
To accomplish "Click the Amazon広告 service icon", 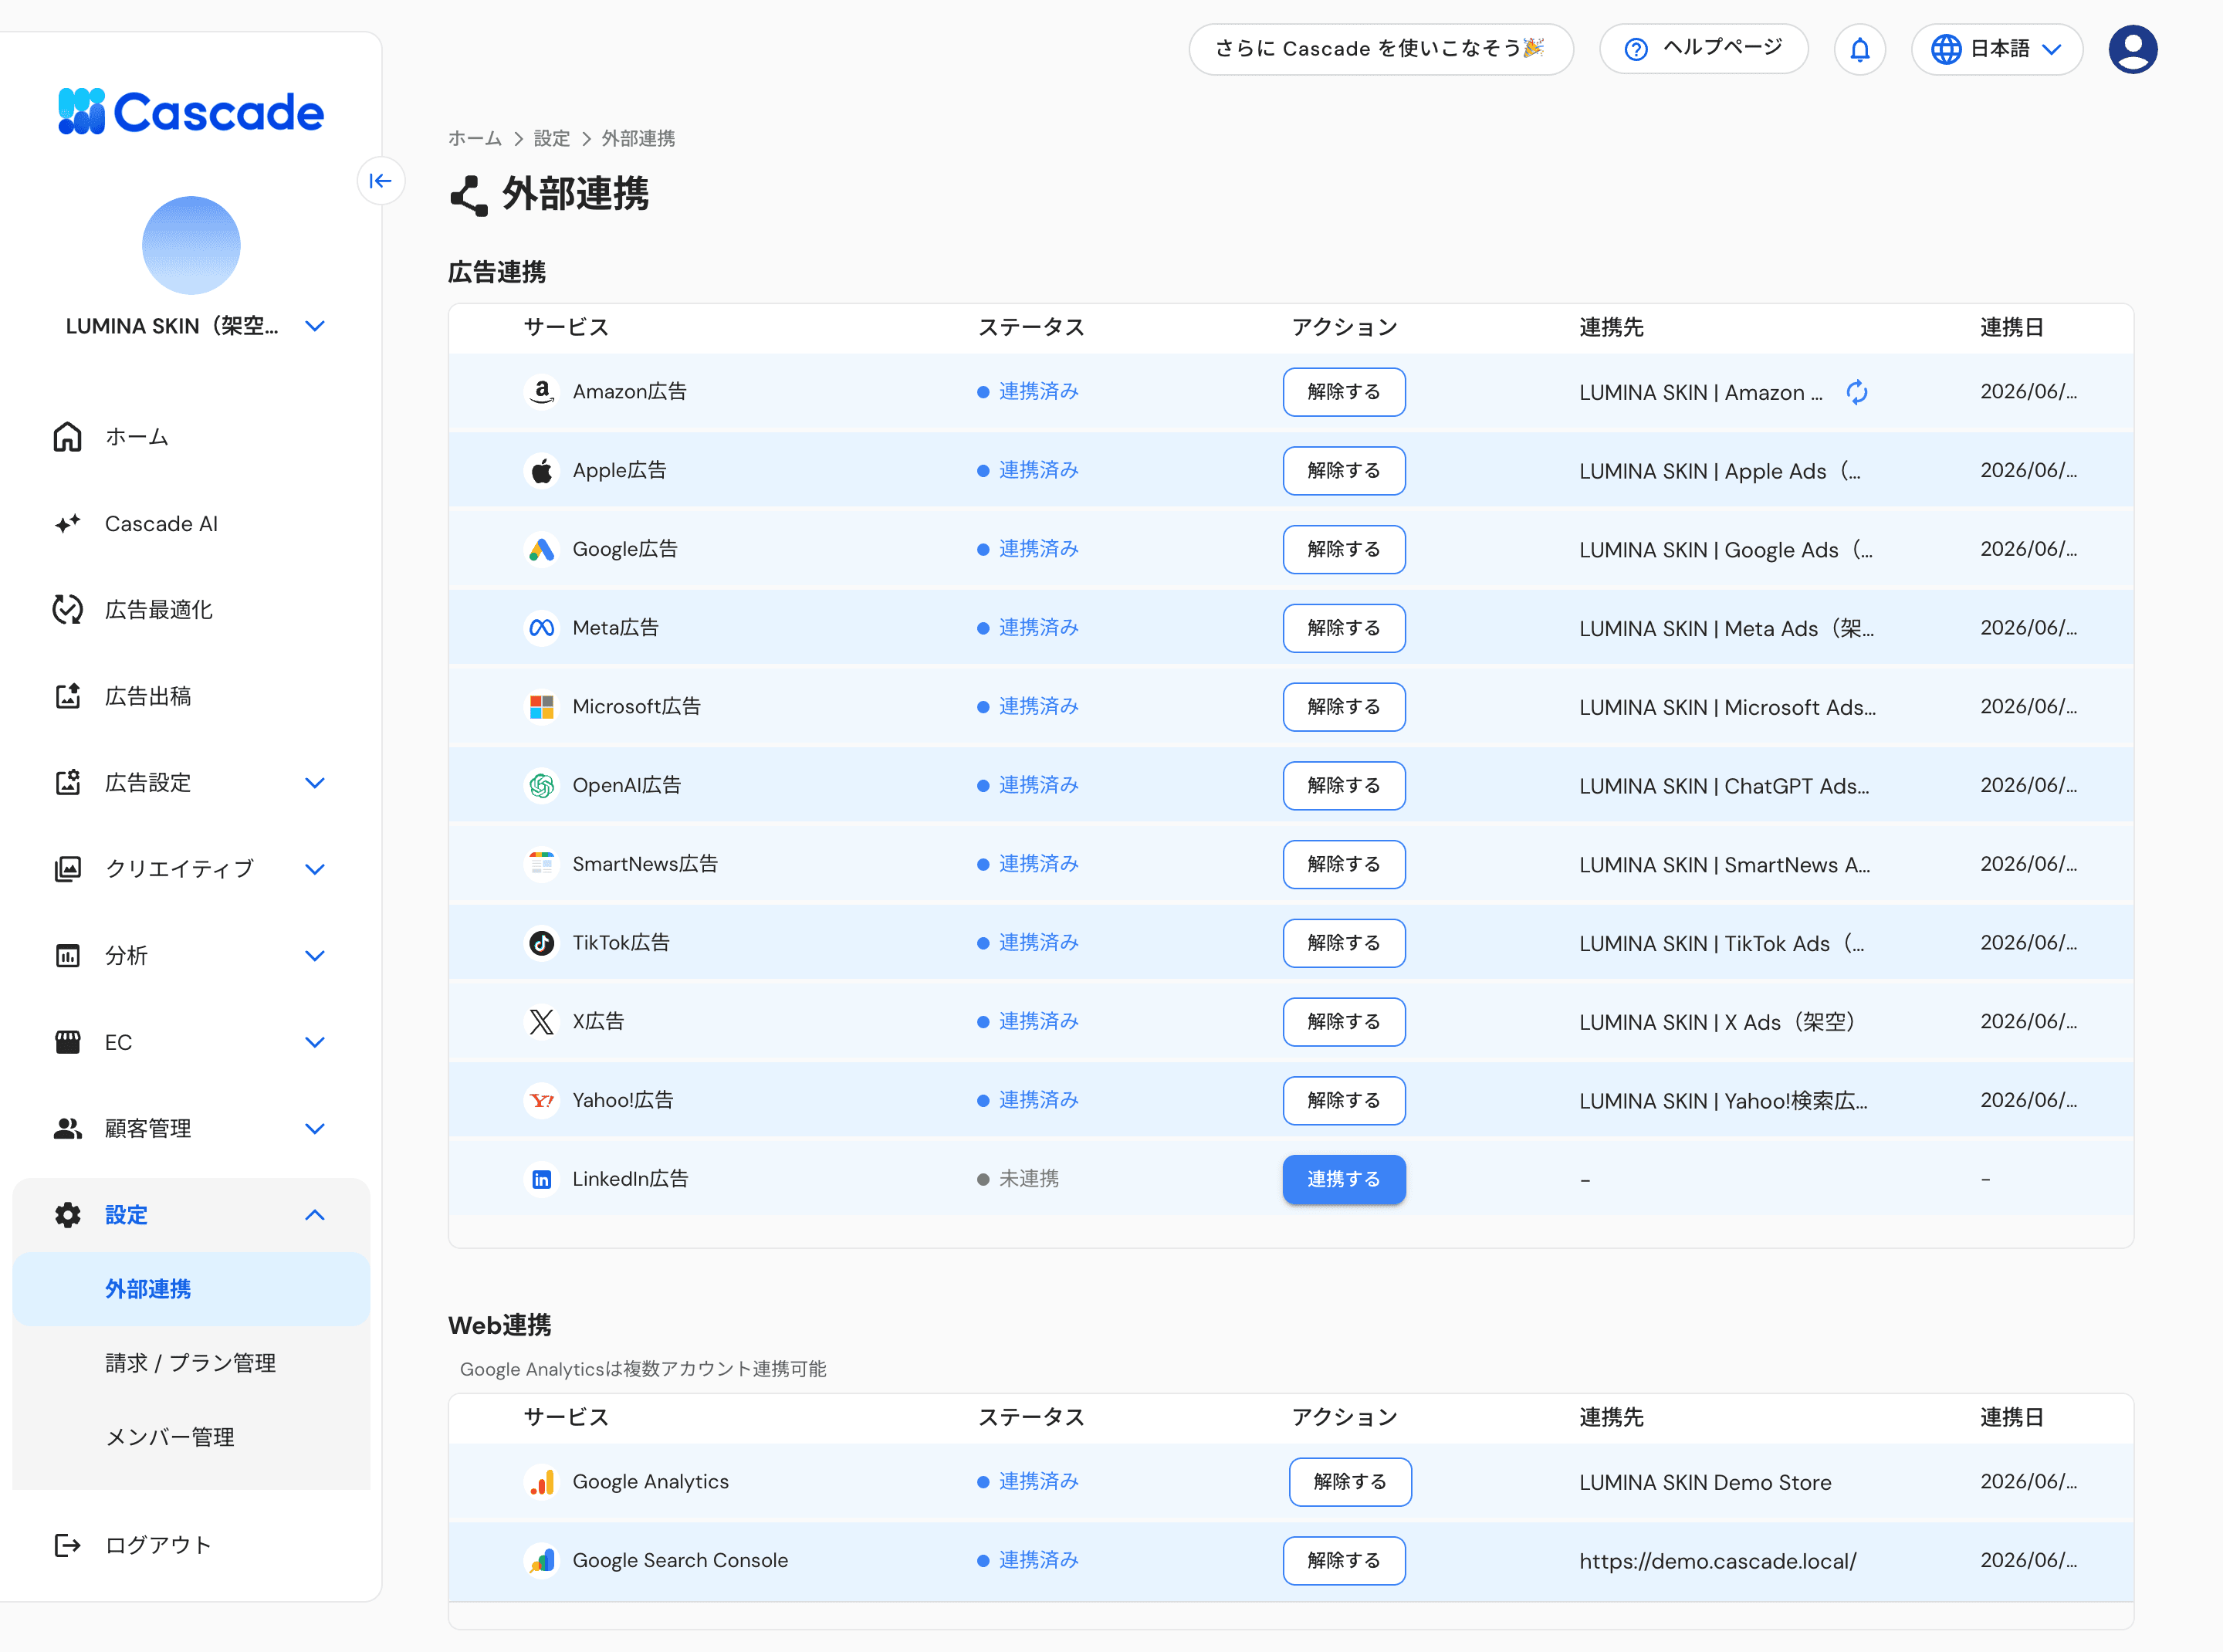I will click(x=541, y=392).
